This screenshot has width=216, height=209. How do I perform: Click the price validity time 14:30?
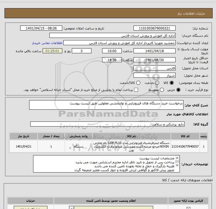pyautogui.click(x=112, y=60)
